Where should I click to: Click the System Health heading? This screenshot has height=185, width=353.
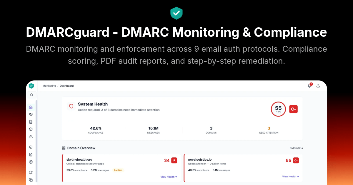pos(93,104)
